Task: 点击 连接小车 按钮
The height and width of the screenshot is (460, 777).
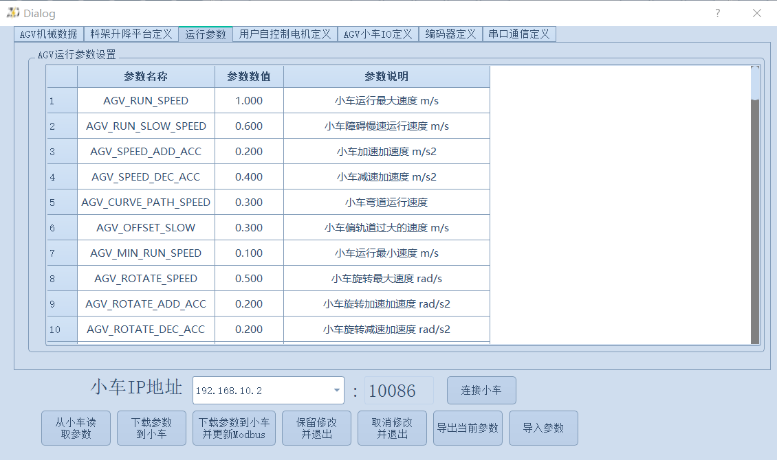Action: coord(481,390)
